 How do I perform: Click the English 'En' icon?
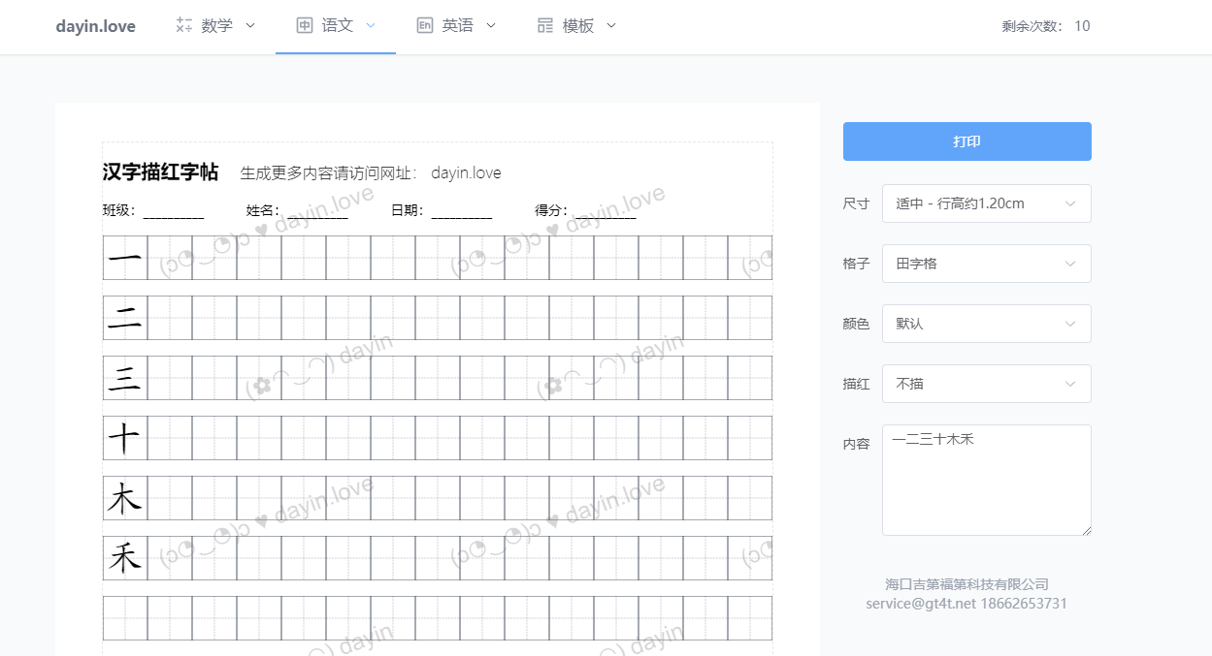coord(424,26)
